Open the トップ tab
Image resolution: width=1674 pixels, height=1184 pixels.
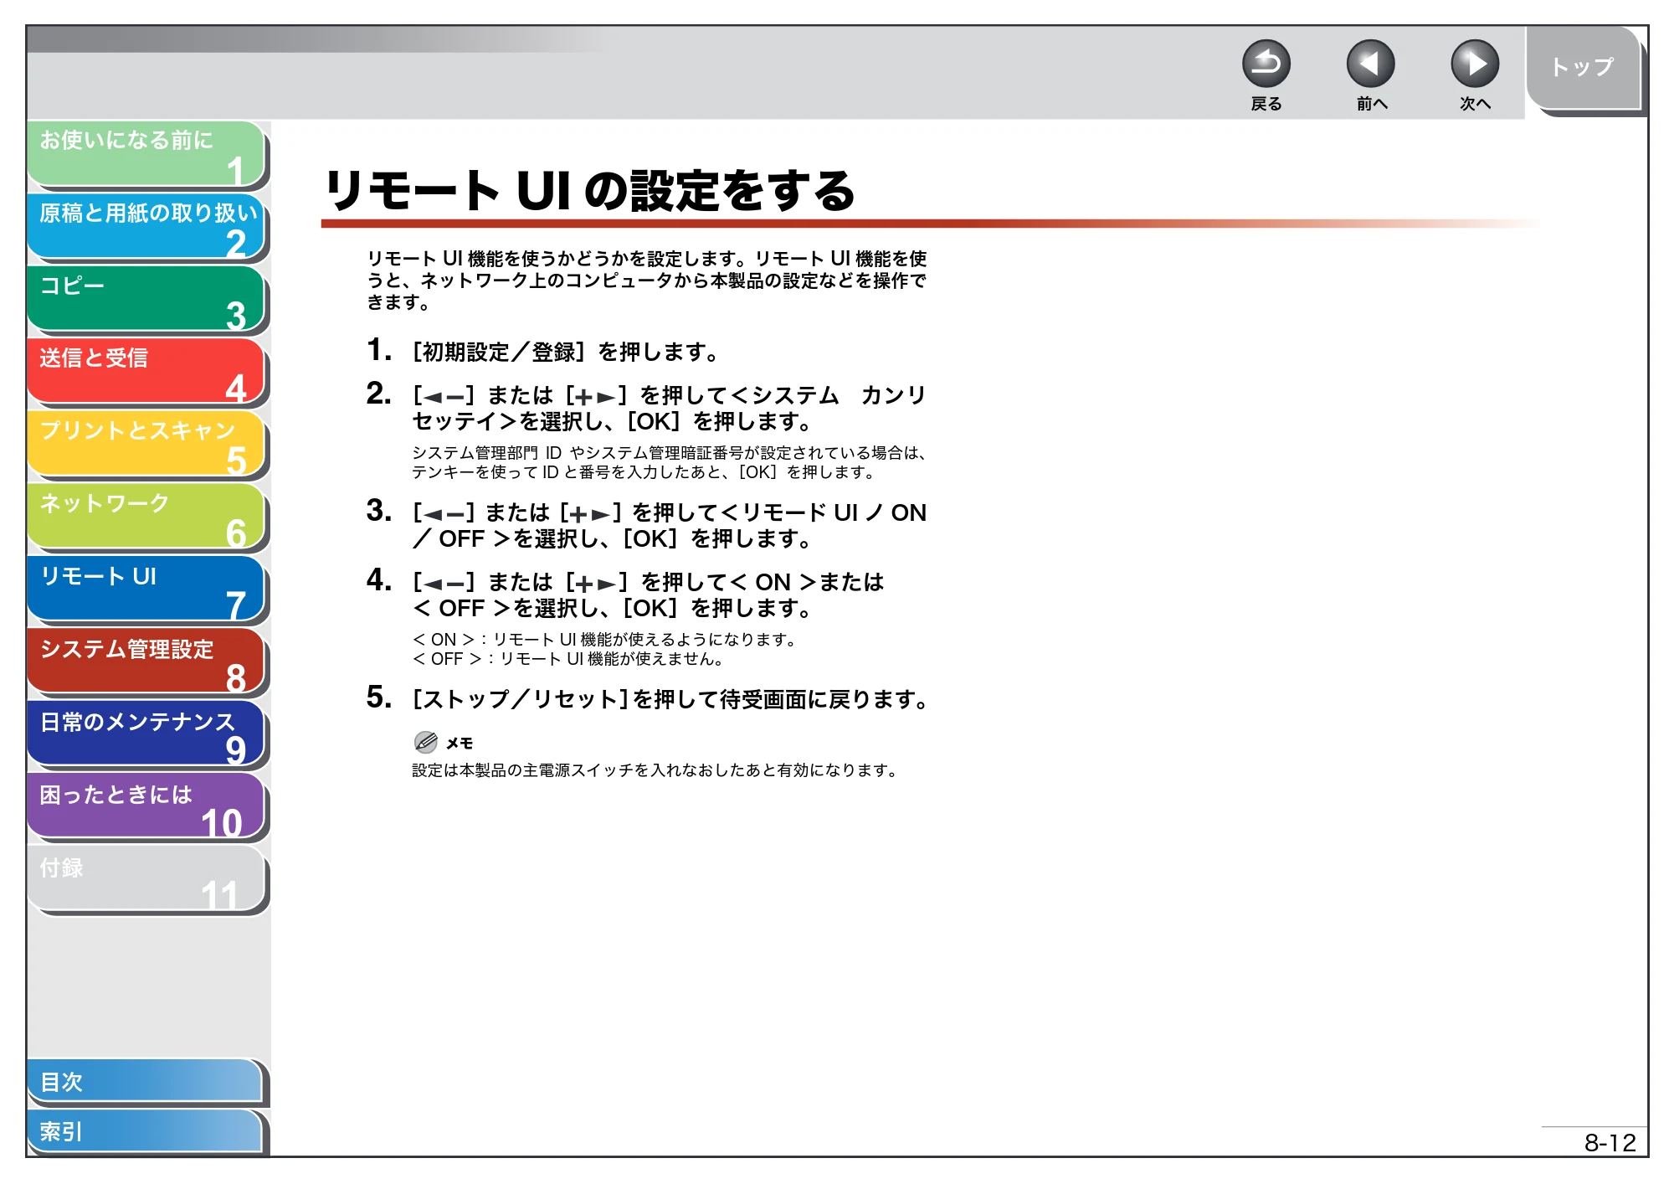pyautogui.click(x=1583, y=69)
